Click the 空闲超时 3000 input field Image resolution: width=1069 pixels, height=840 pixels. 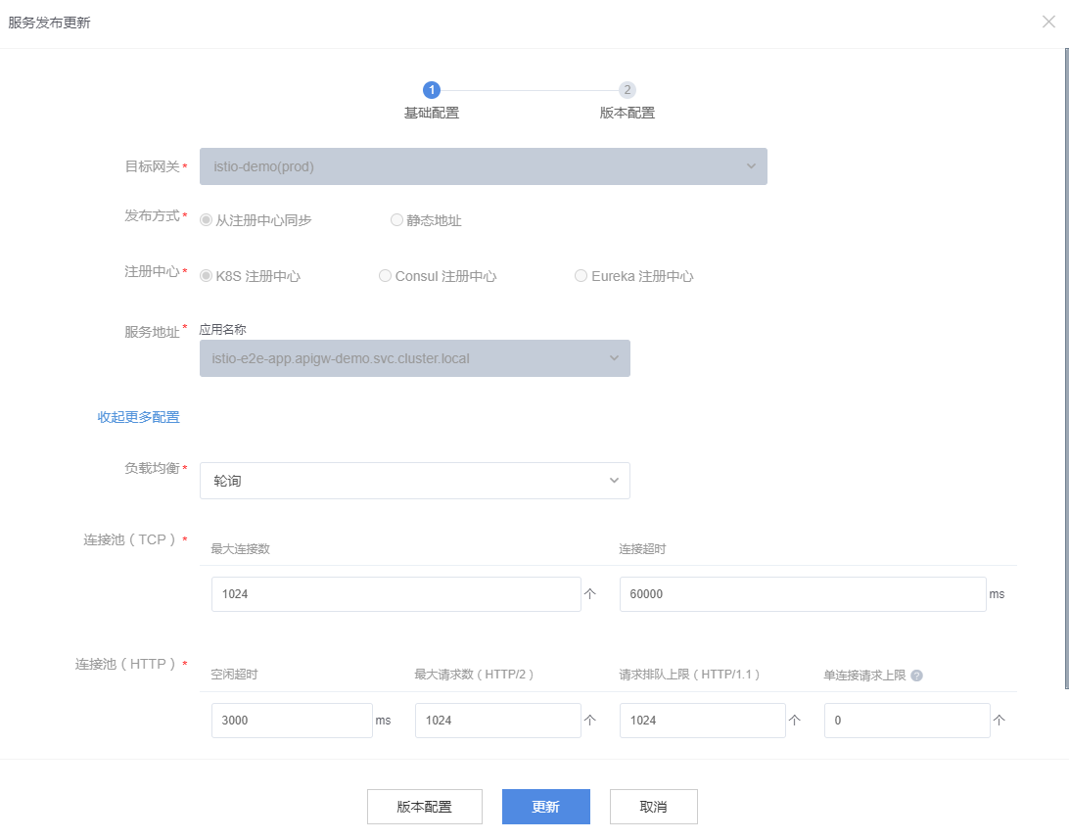point(292,721)
